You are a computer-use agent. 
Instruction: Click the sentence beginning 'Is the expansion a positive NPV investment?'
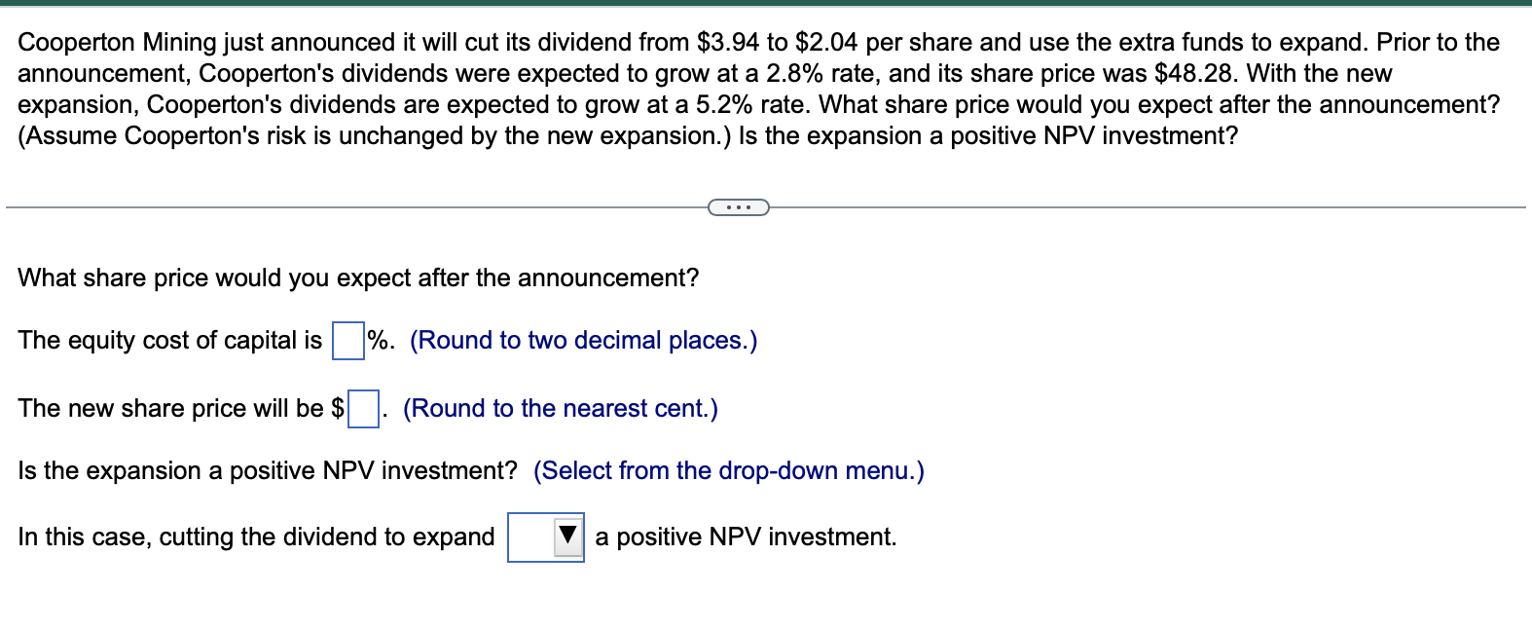point(266,471)
